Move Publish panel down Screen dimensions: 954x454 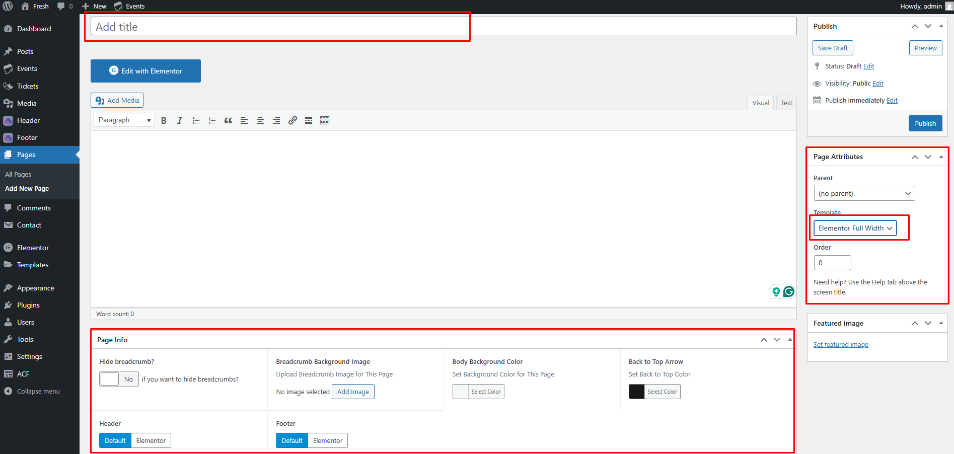tap(928, 26)
